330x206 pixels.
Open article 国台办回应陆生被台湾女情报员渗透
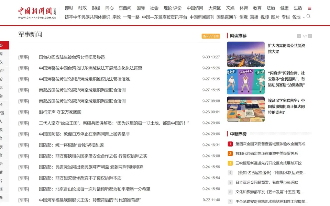pyautogui.click(x=72, y=57)
